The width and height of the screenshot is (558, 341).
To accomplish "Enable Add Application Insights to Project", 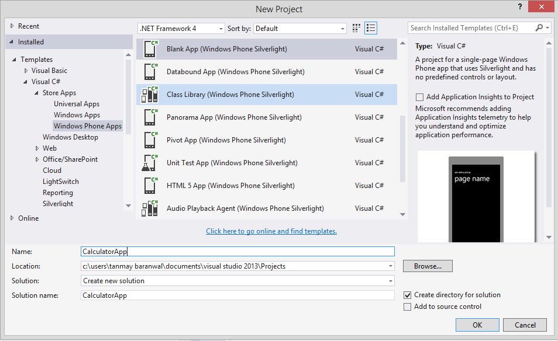I will [x=419, y=97].
